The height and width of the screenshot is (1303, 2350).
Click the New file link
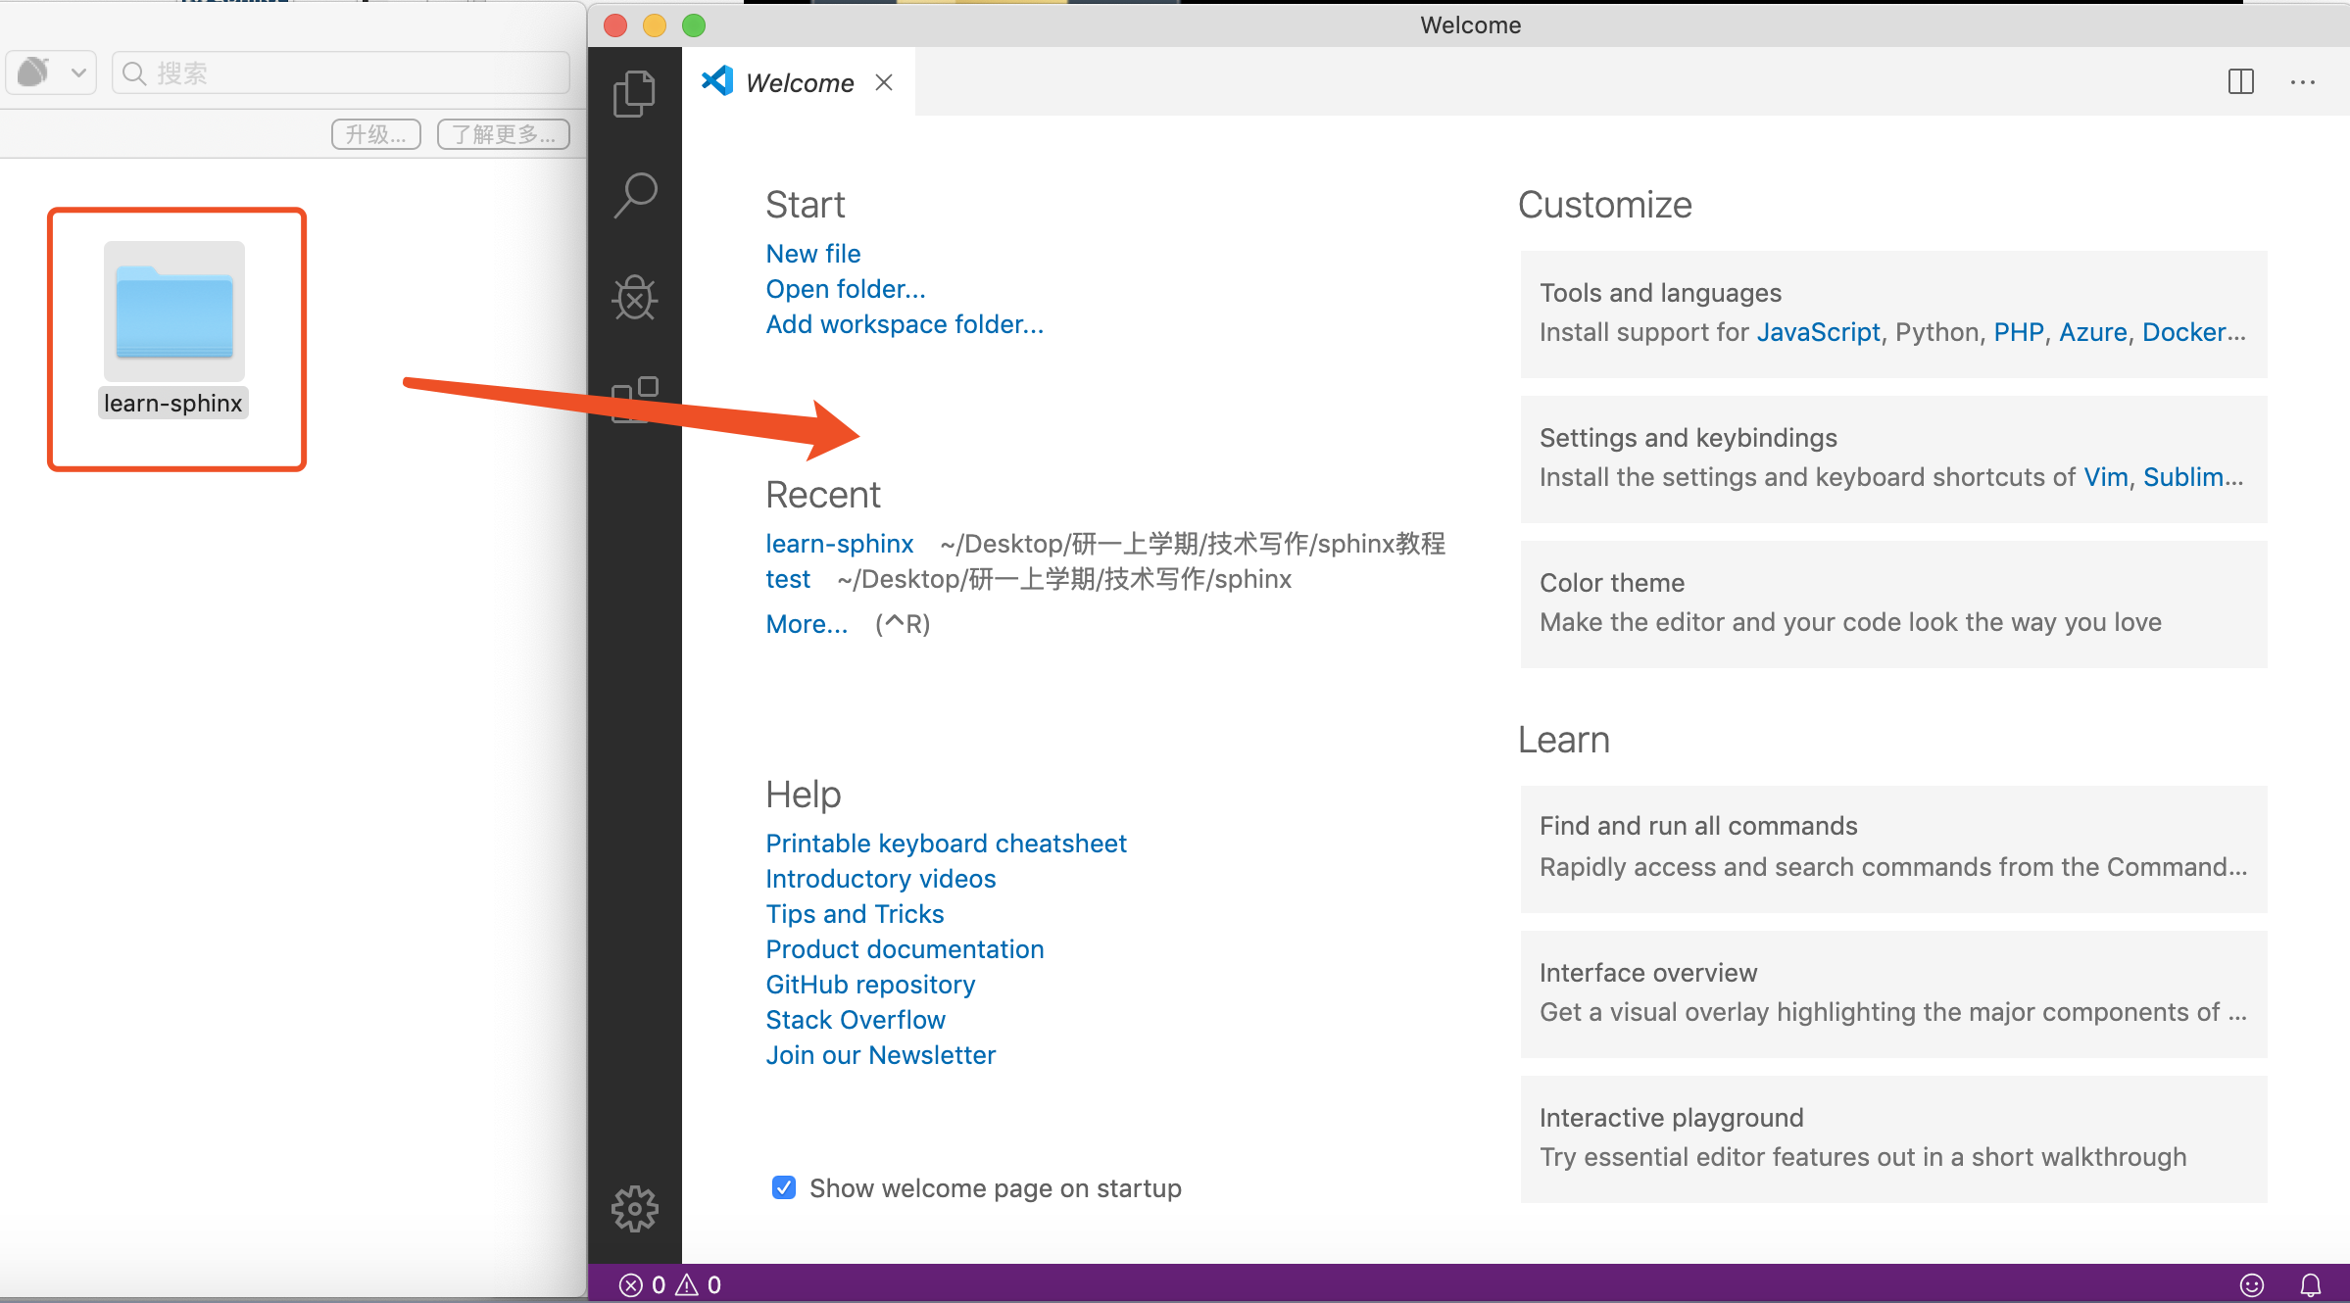(812, 254)
